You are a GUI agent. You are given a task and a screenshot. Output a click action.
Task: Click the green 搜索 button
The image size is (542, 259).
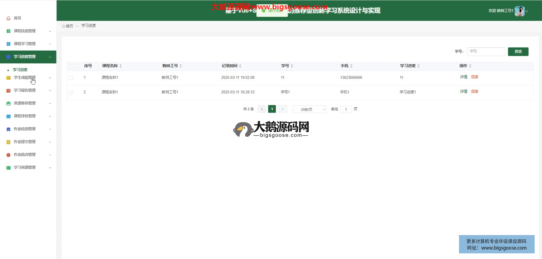(x=518, y=52)
